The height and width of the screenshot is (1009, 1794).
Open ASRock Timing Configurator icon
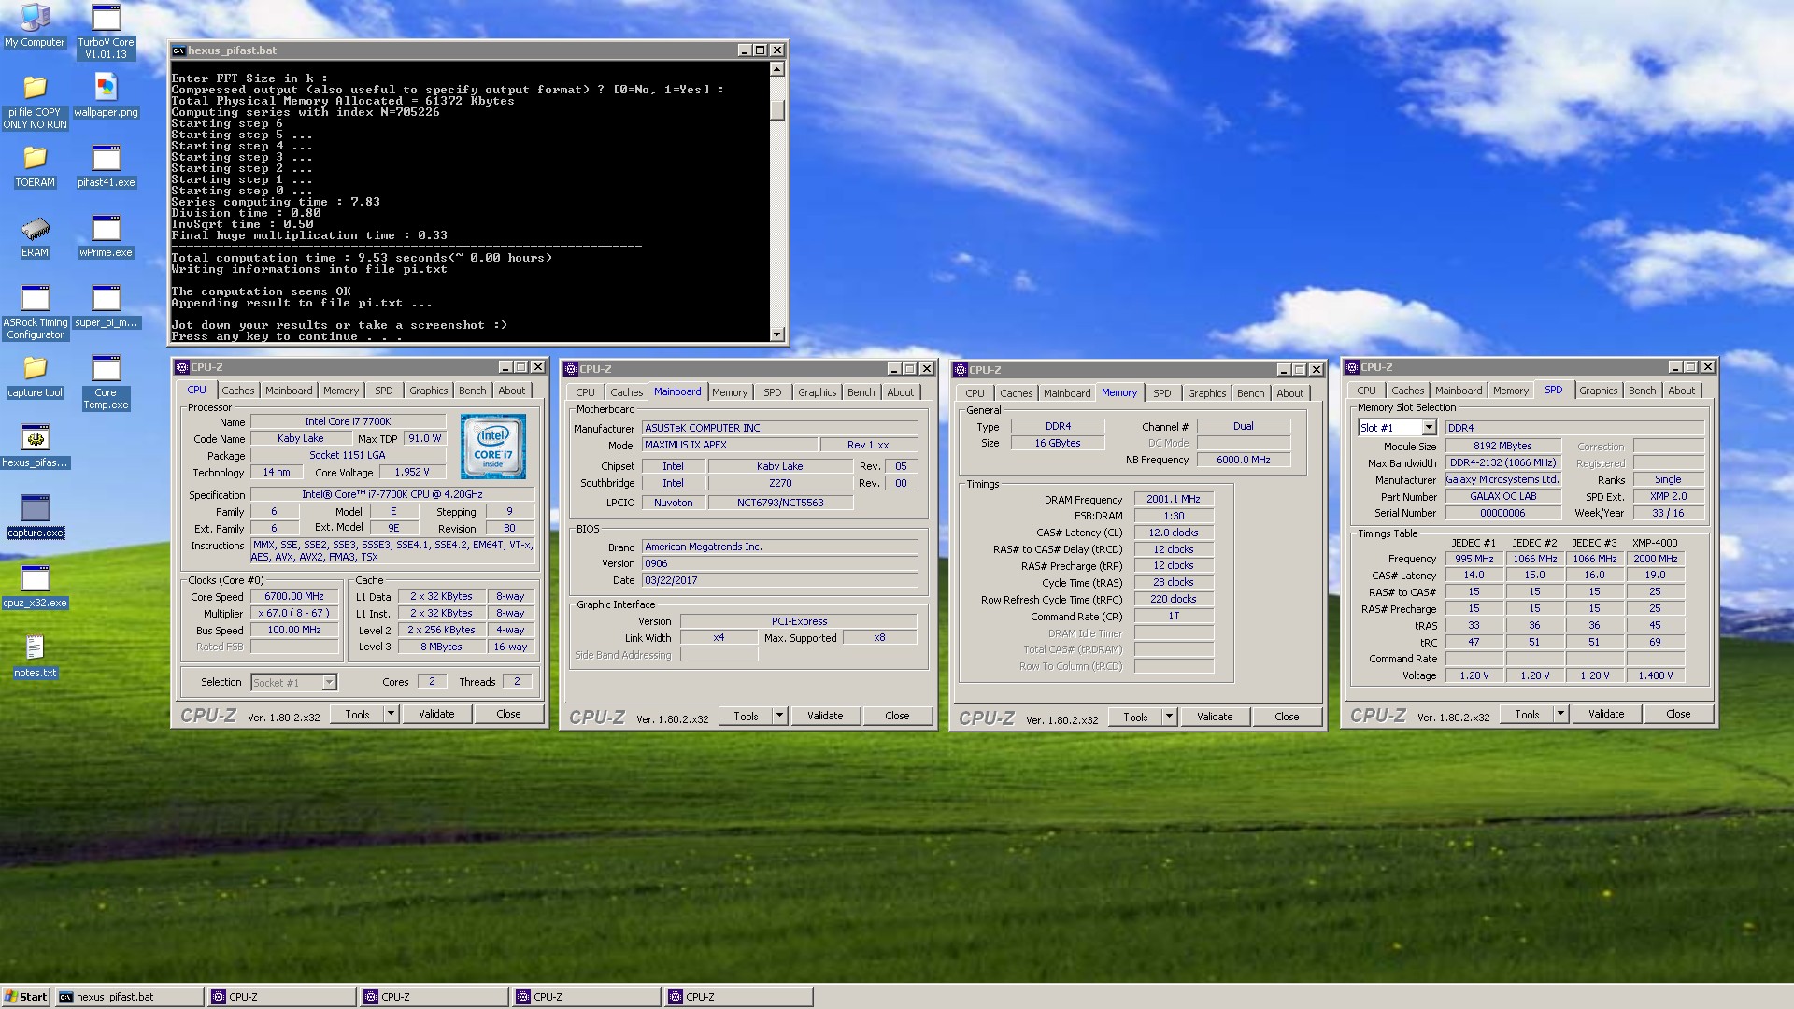(x=35, y=312)
